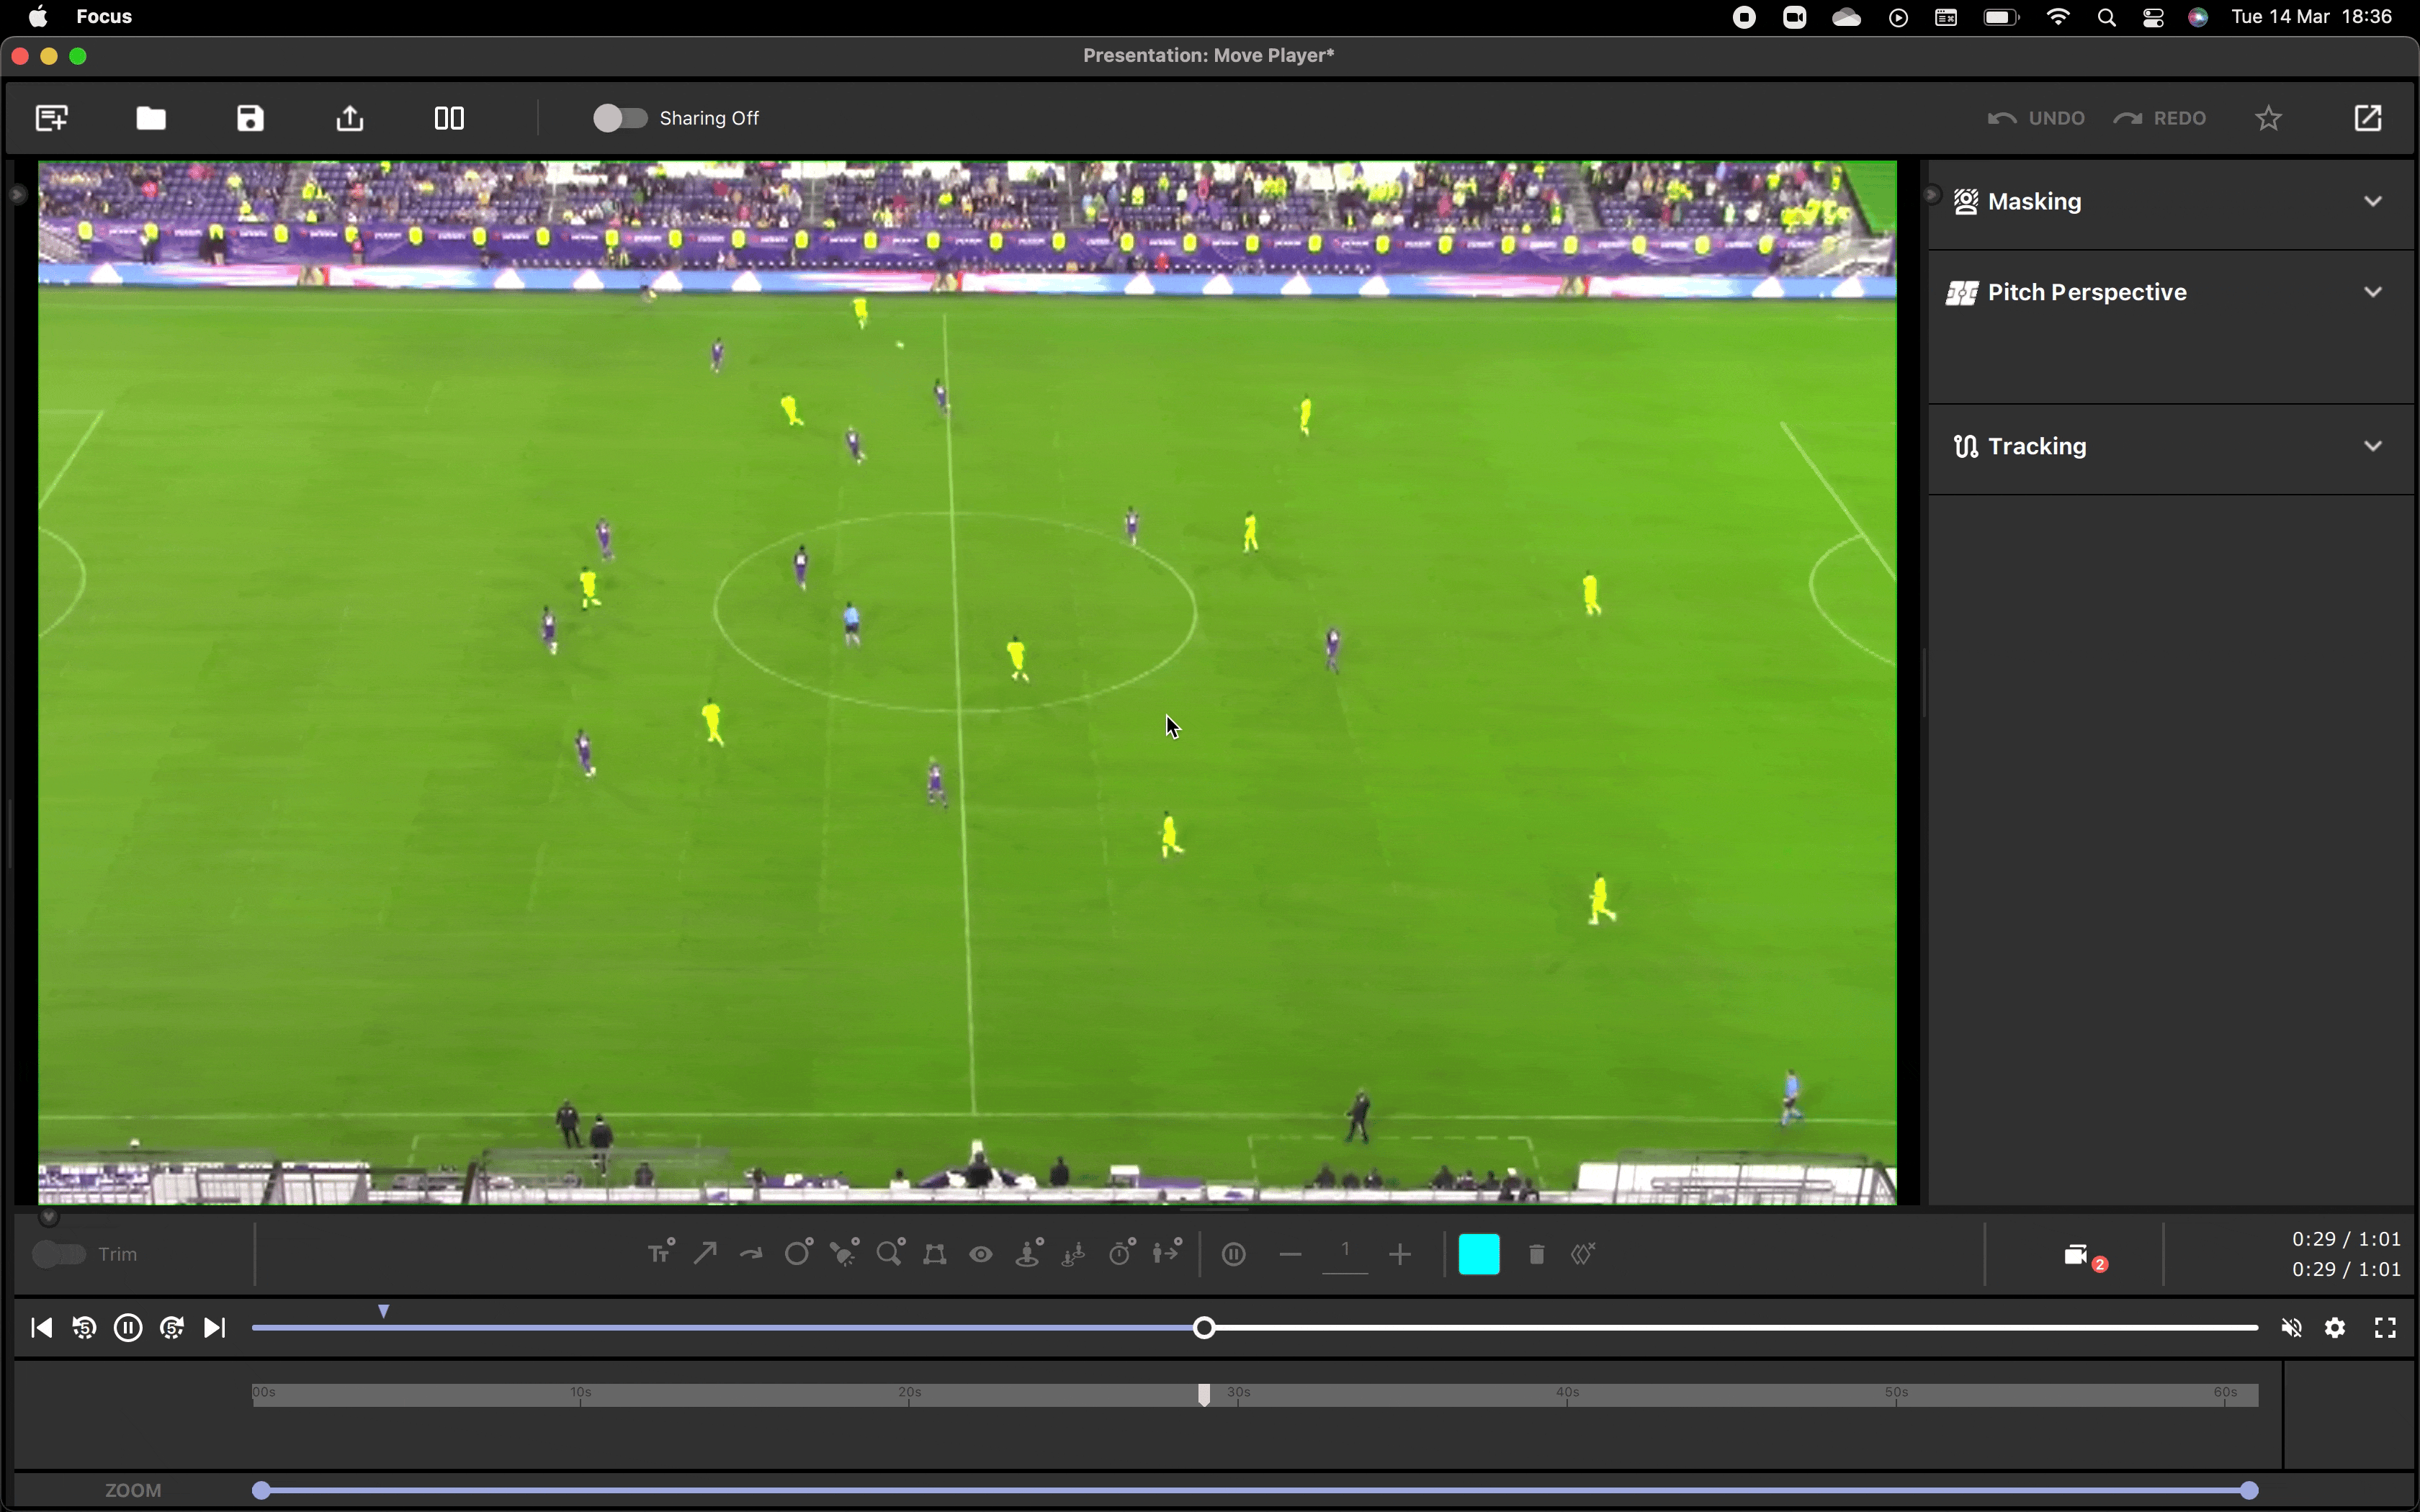Pause the video playback

click(x=128, y=1328)
